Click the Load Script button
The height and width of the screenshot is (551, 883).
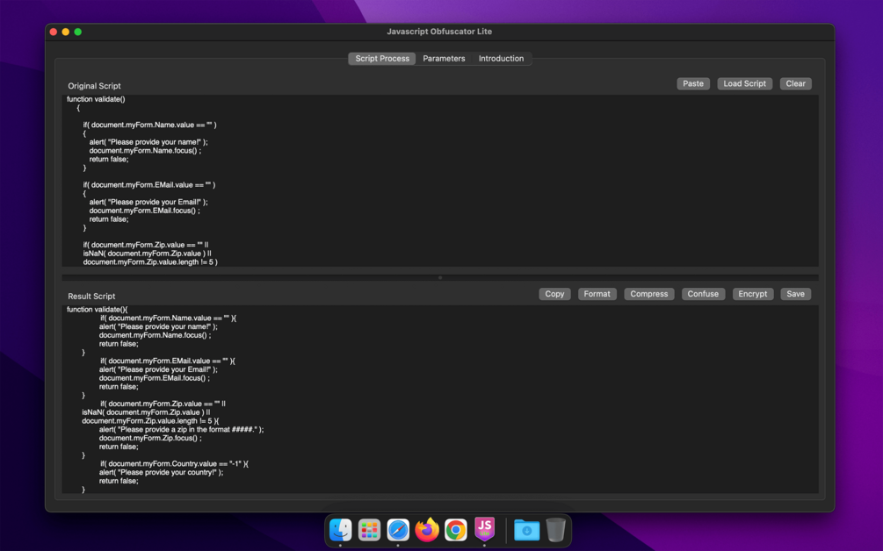[x=744, y=83]
